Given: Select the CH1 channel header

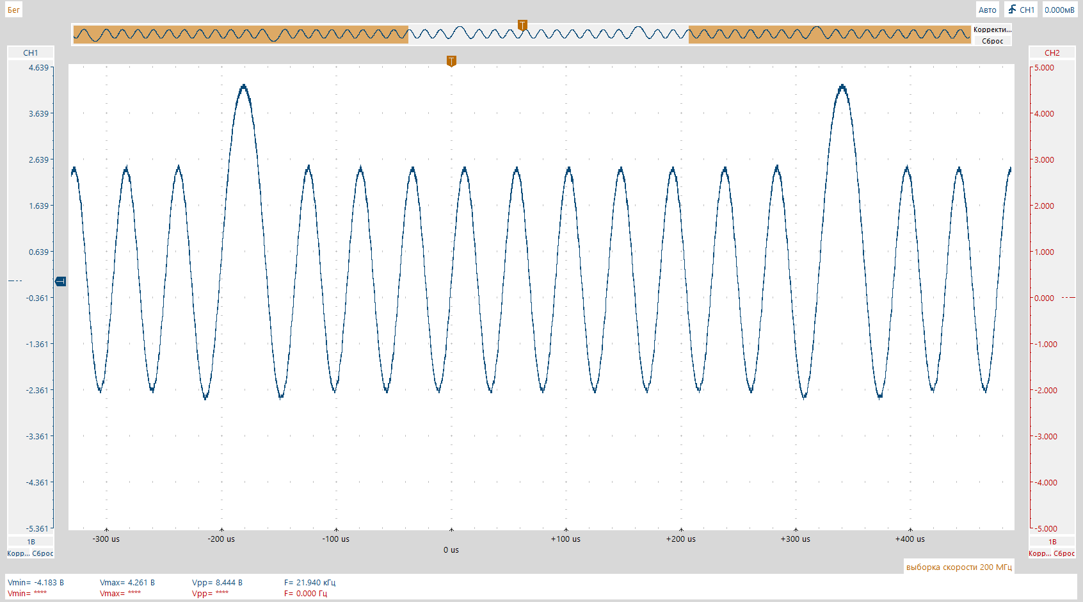Looking at the screenshot, I should point(31,53).
